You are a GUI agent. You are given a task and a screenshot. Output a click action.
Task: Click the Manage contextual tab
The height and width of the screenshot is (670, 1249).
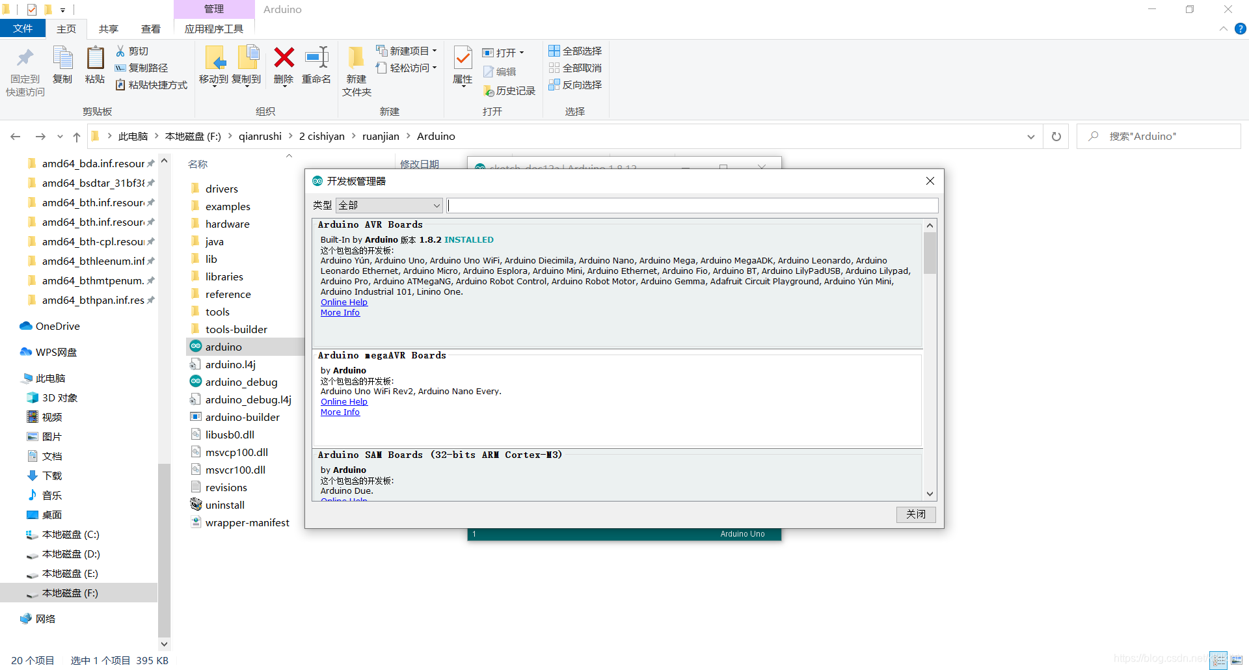[x=214, y=9]
